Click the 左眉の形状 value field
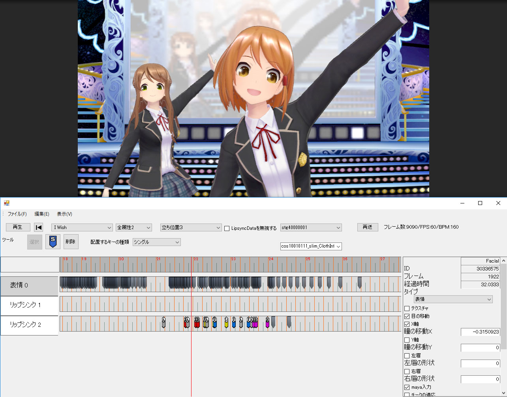The height and width of the screenshot is (397, 507). click(x=481, y=363)
